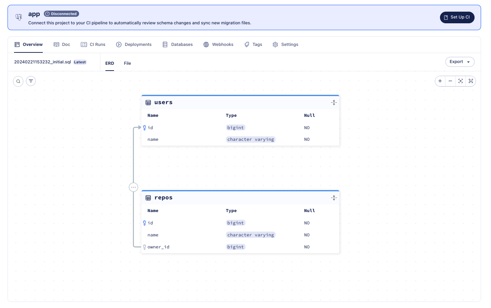Click the key icon next to owner_id

tap(144, 247)
